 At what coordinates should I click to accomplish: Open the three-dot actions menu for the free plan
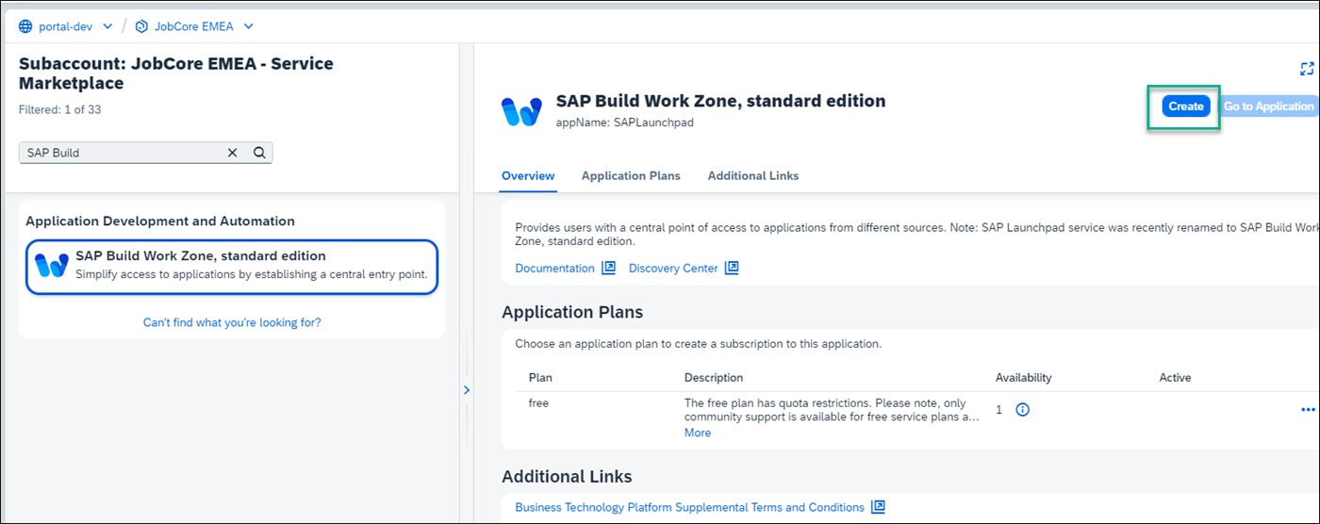click(1308, 410)
